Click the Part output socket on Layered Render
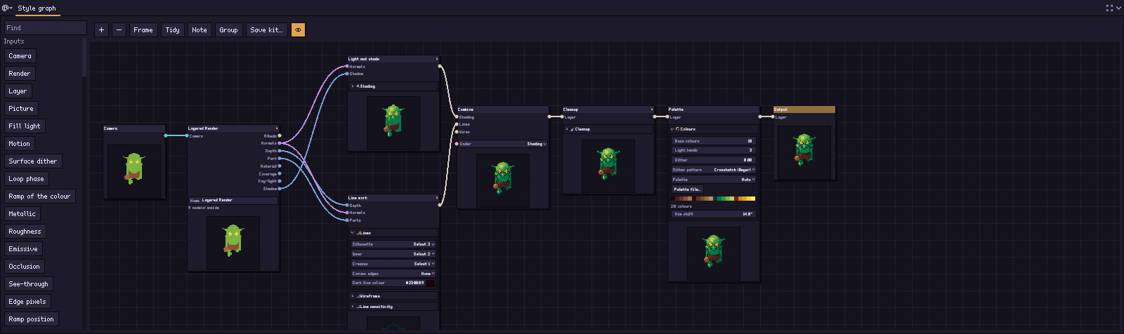This screenshot has height=334, width=1124. (280, 159)
